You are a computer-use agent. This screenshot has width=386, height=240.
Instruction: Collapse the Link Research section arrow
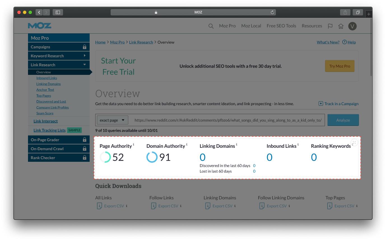85,65
